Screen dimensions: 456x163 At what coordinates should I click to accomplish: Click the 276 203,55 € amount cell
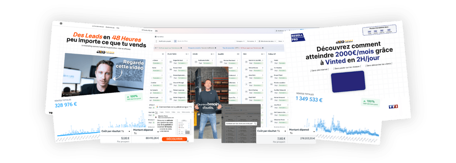click(x=308, y=138)
